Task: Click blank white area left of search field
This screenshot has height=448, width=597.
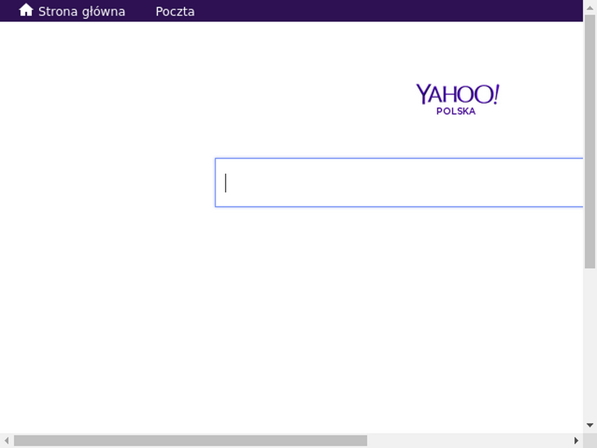Action: (107, 183)
